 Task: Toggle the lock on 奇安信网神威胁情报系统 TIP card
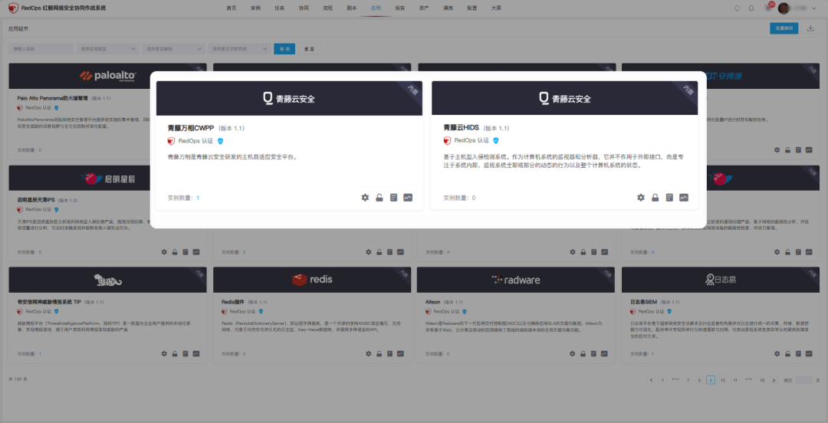point(175,353)
